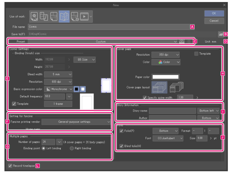Click the spine width 1.30 field

point(185,97)
